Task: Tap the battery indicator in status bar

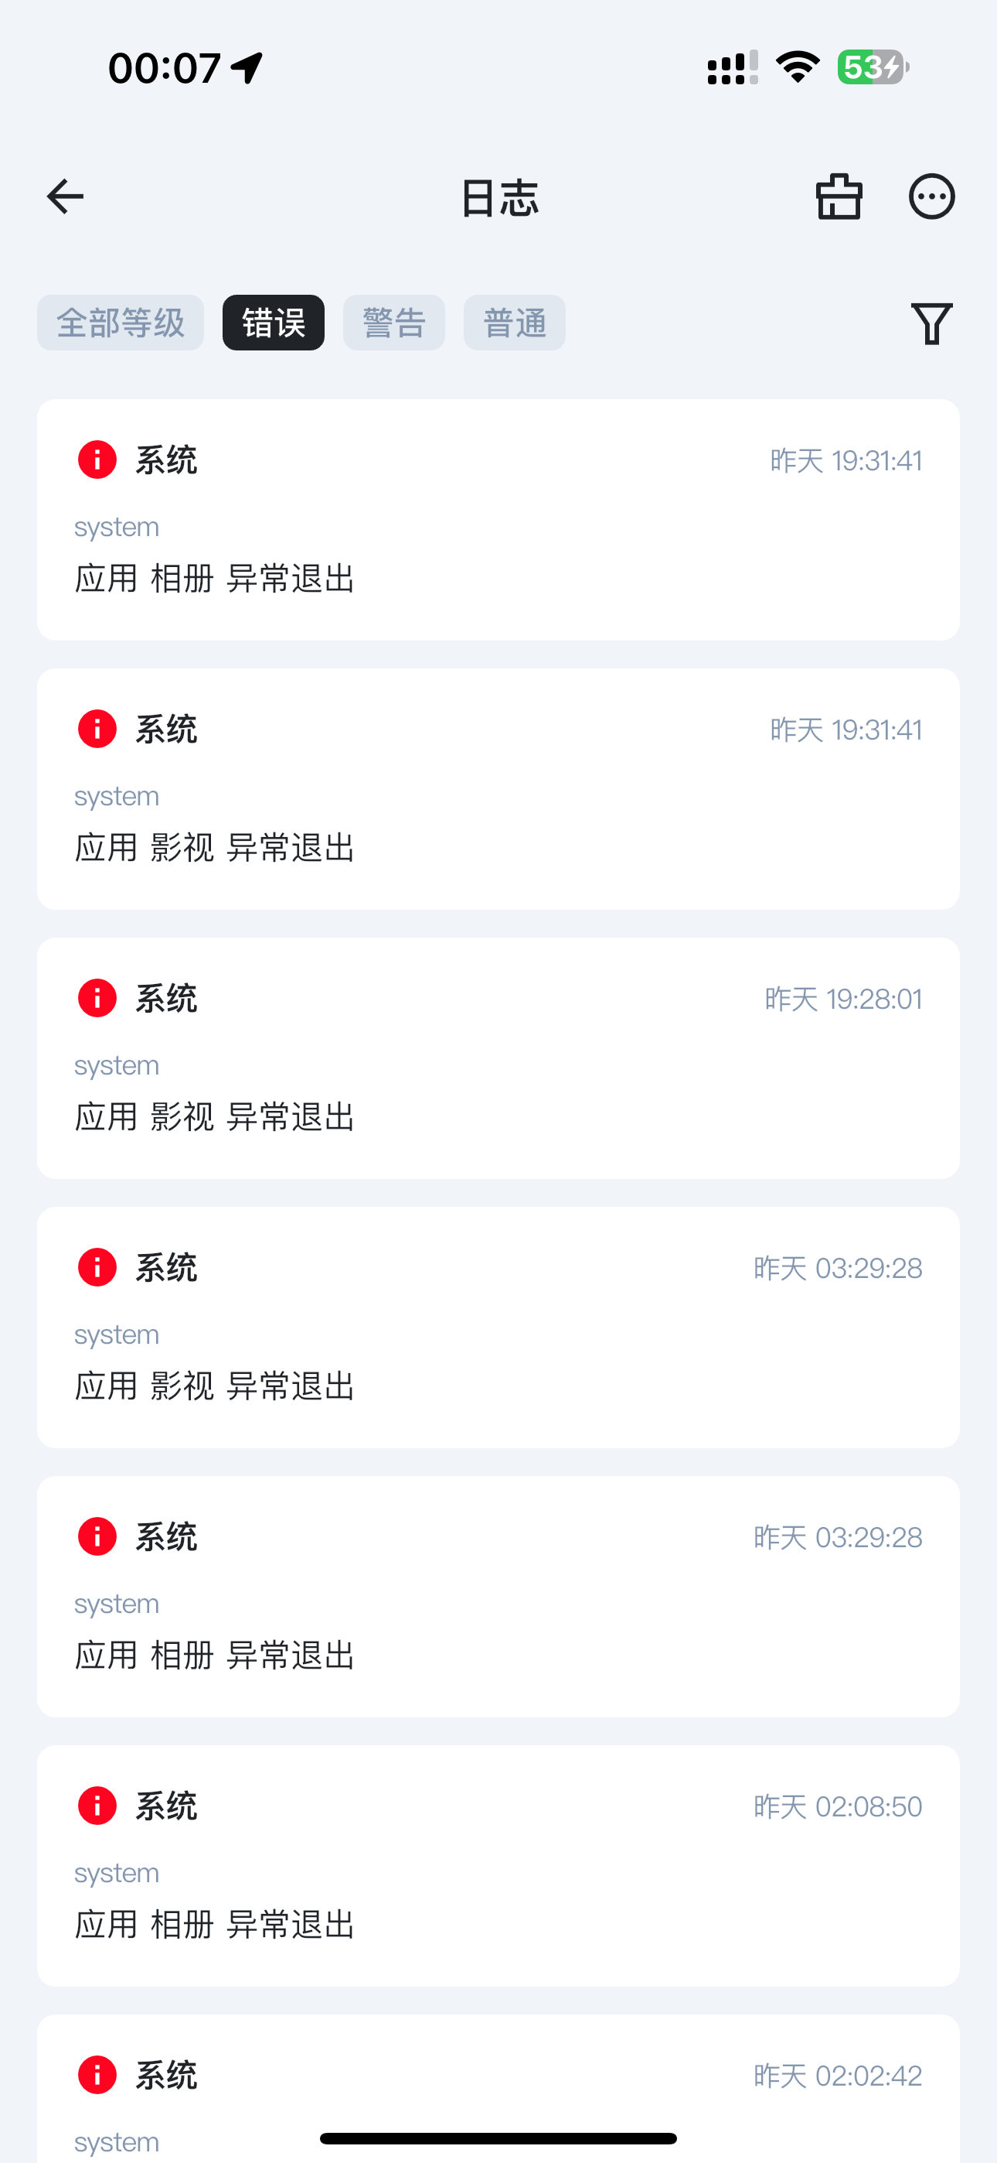Action: click(873, 67)
